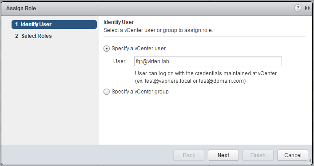
Task: Select the Specify a vCenter user radio button
Action: [x=107, y=49]
